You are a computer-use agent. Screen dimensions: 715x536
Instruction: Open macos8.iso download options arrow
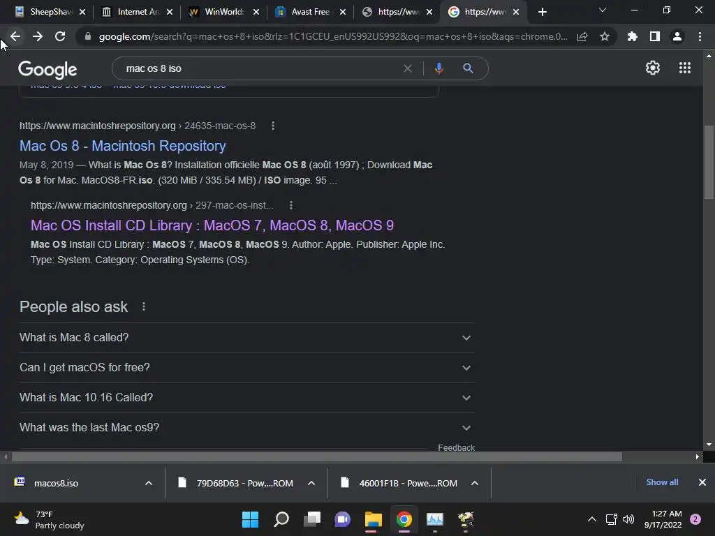(149, 483)
